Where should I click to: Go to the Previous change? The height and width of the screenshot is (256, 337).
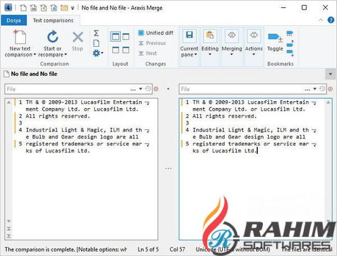pos(152,43)
